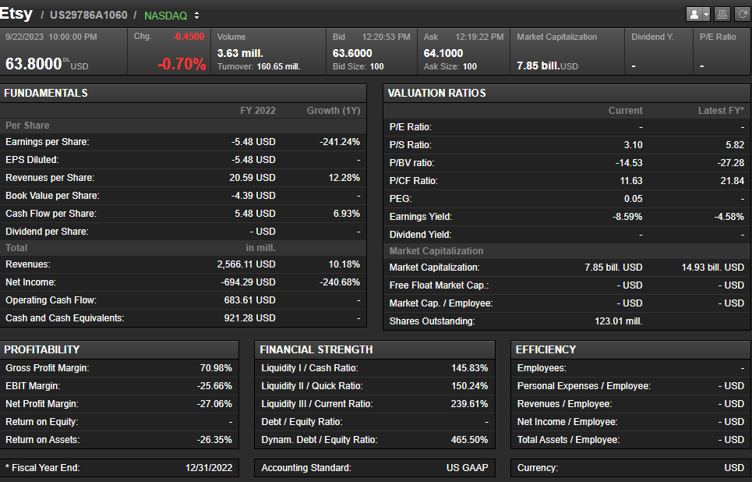Click the Gross Profit Margin value 70.98%
The width and height of the screenshot is (752, 482).
216,368
